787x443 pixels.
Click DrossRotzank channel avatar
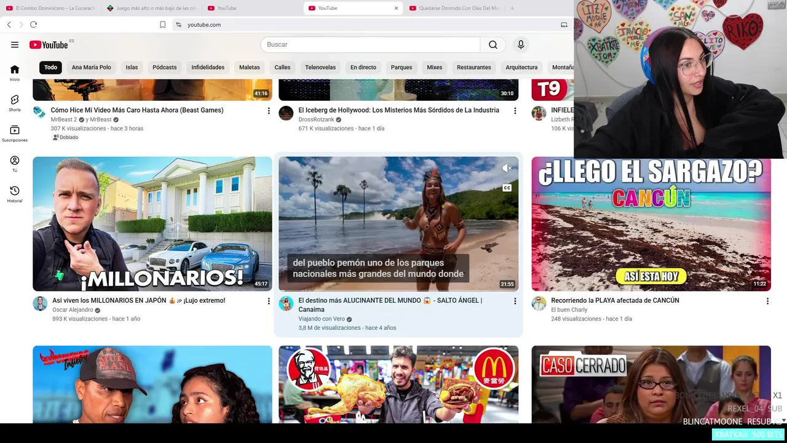coord(286,113)
